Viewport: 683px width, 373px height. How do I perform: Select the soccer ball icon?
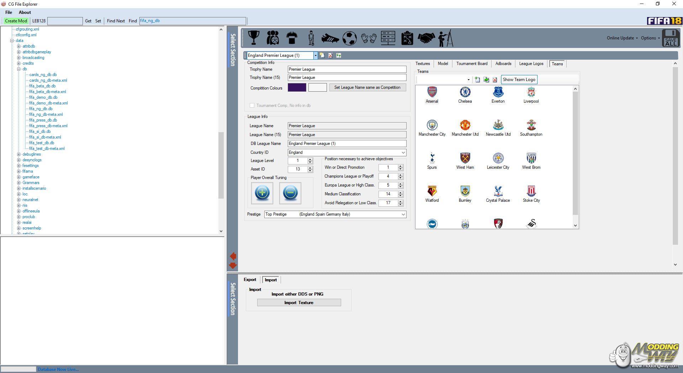point(349,38)
